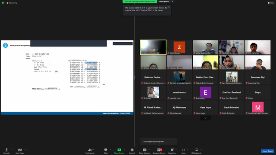Select Mutiara Balqis's video tile

coord(179,62)
